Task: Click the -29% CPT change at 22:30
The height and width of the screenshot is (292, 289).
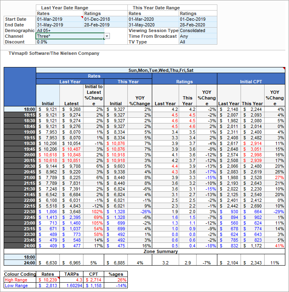Action: 275,212
